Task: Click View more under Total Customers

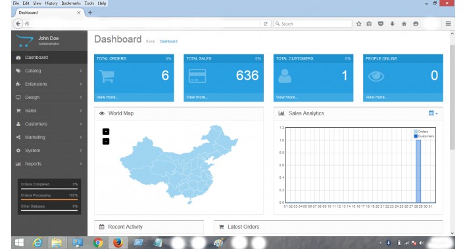Action: click(287, 98)
